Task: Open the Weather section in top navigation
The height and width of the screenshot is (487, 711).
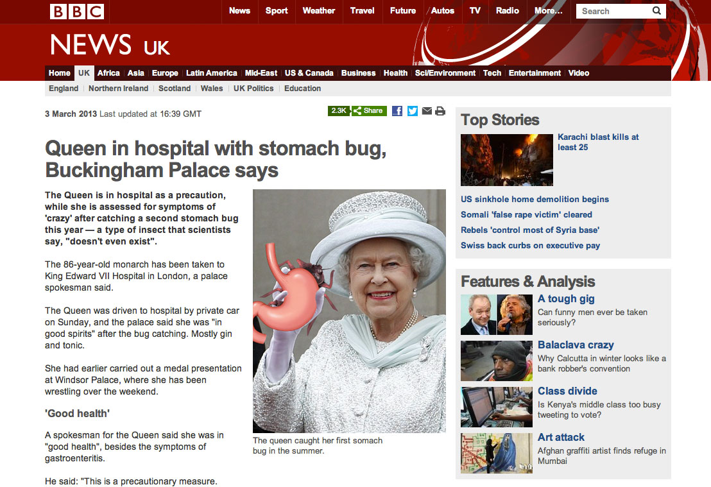Action: click(x=319, y=11)
